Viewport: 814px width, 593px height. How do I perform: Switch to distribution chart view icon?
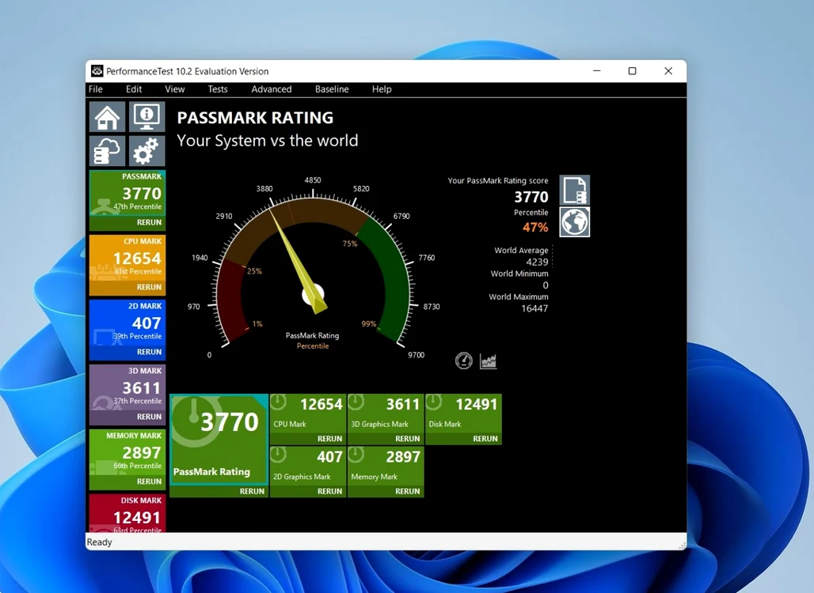488,361
